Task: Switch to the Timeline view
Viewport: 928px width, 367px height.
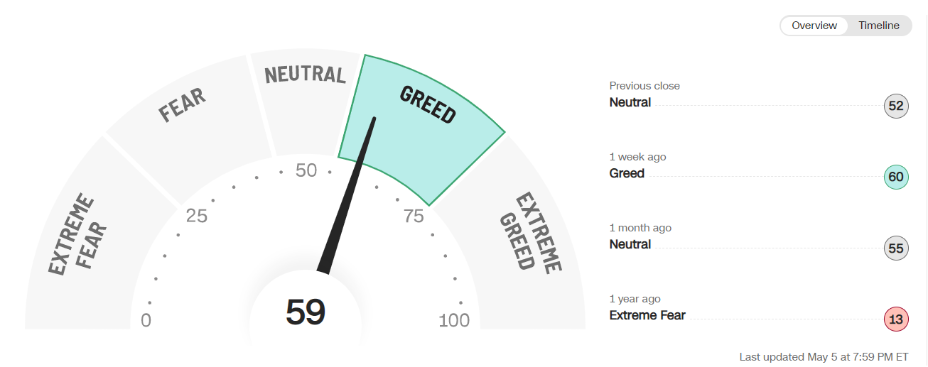Action: [x=878, y=26]
